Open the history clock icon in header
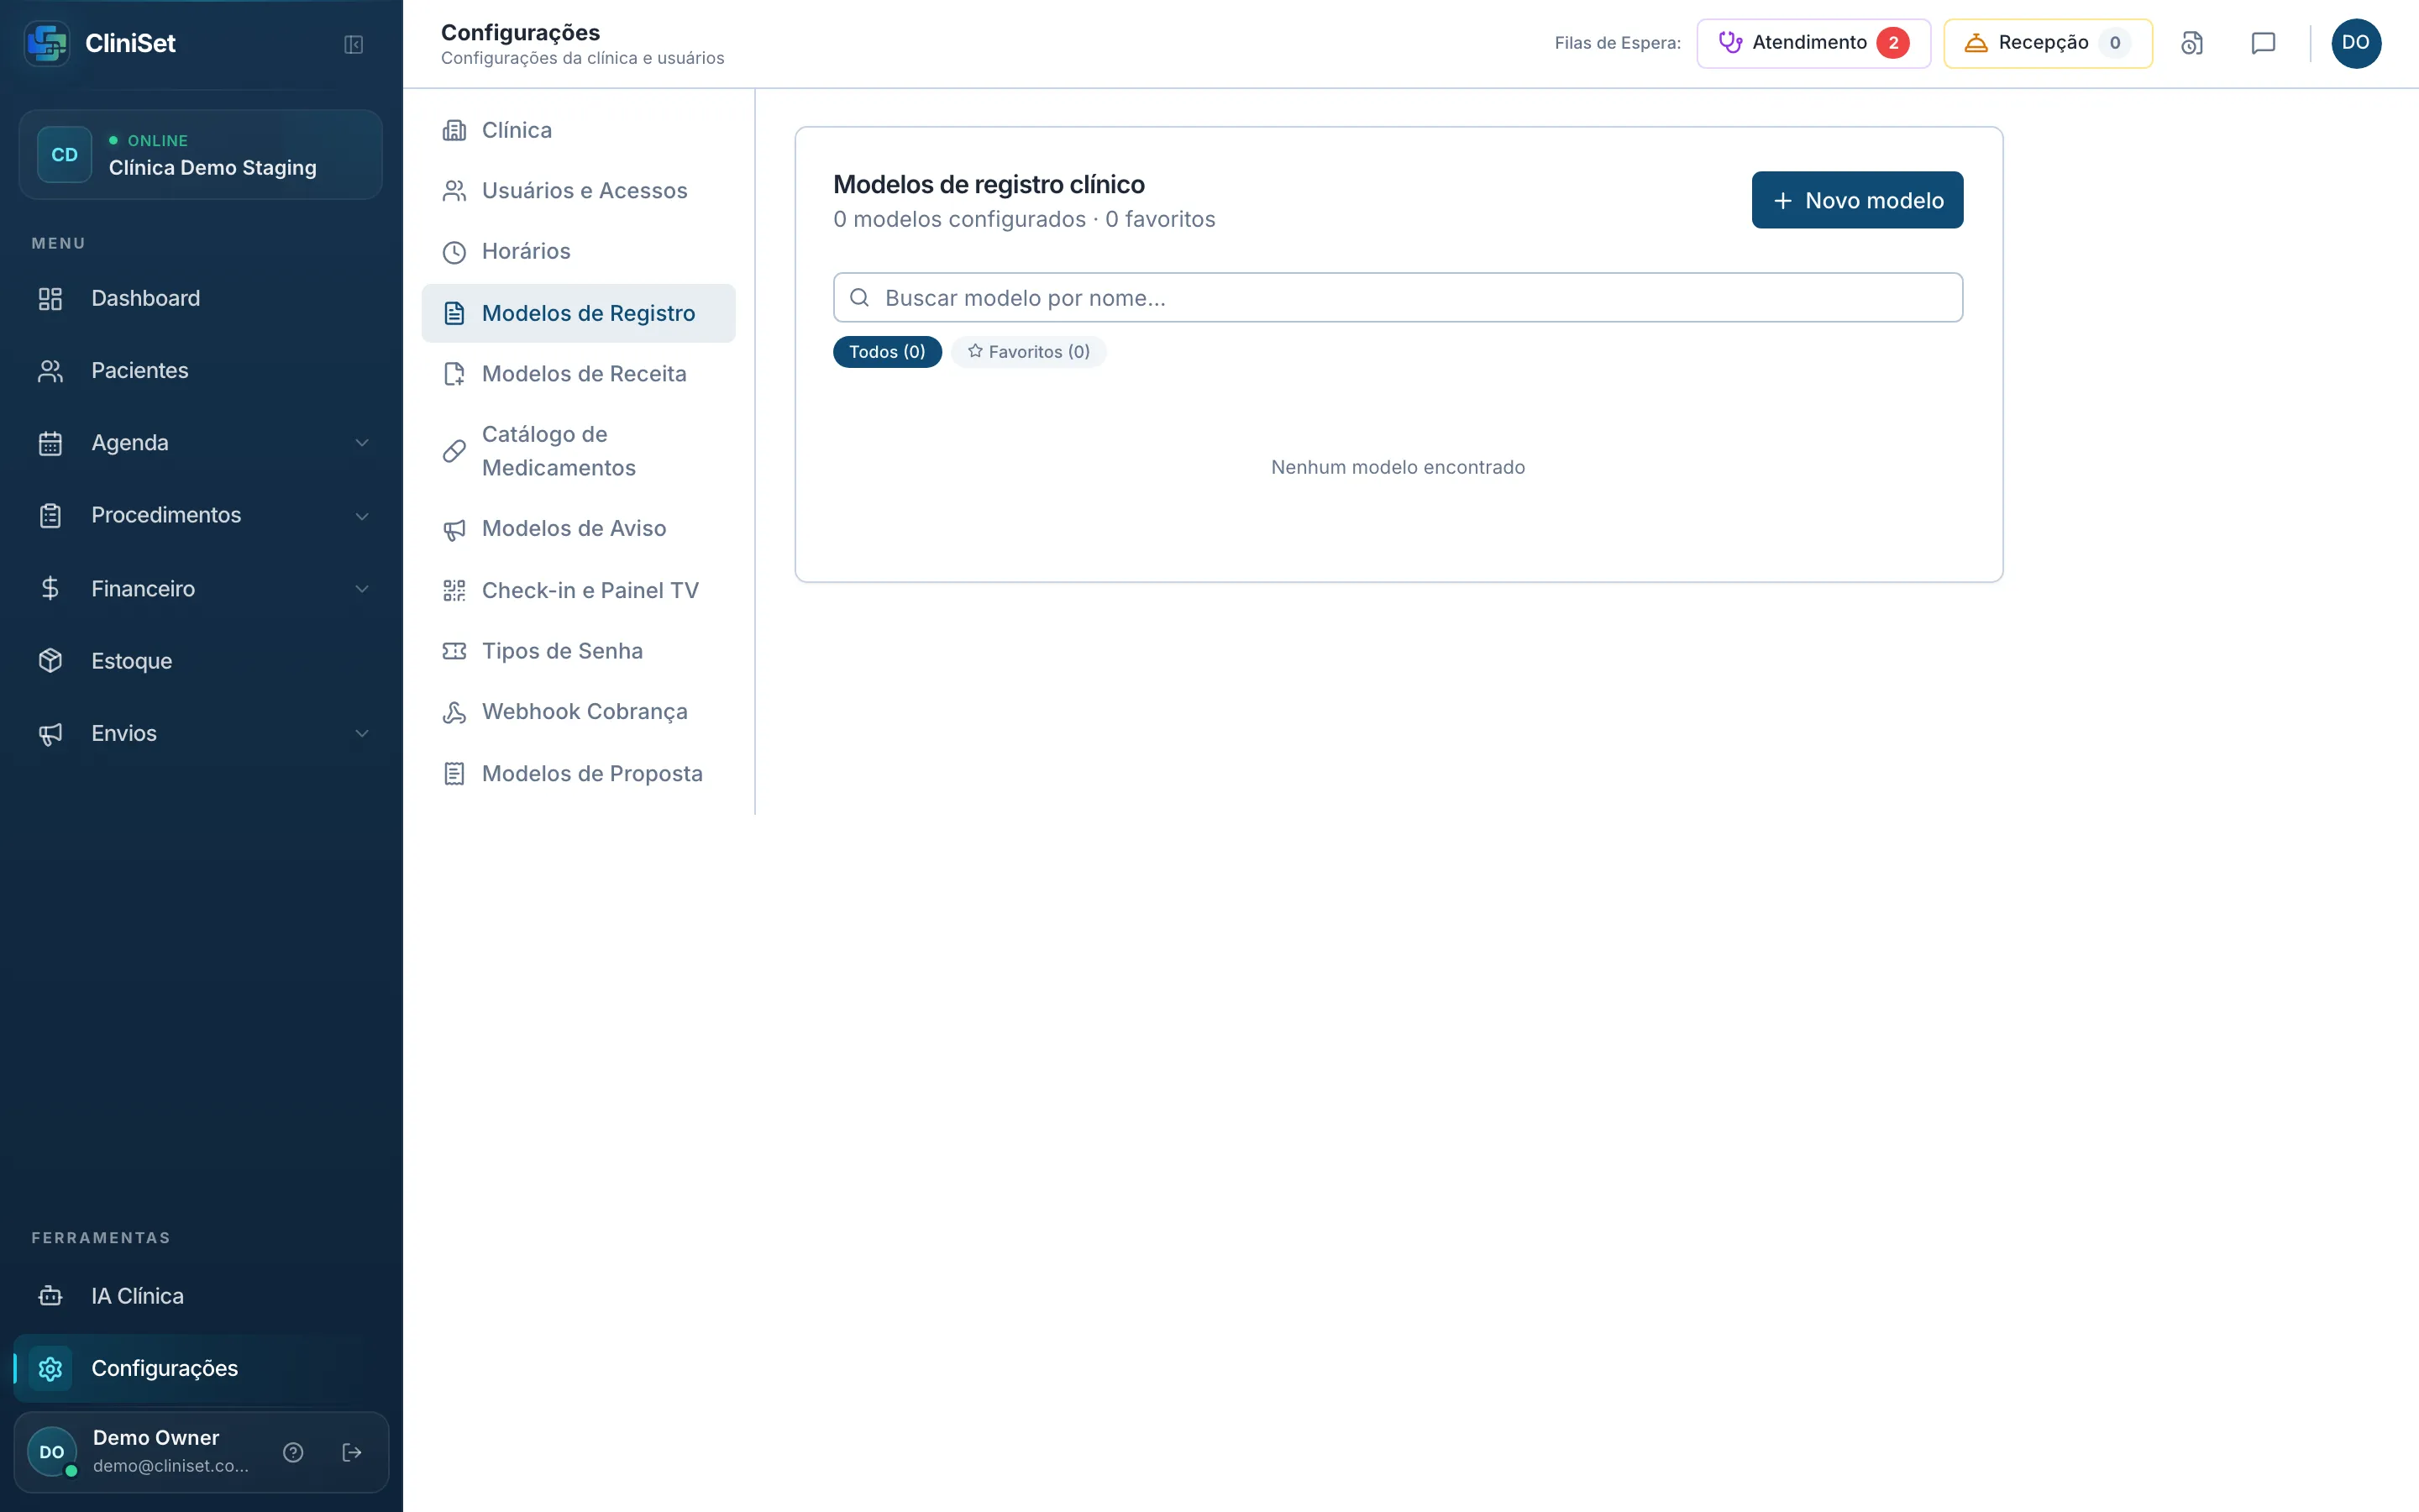Viewport: 2419px width, 1512px height. (x=2191, y=43)
